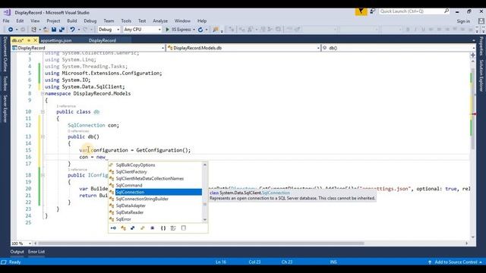The width and height of the screenshot is (486, 273).
Task: Click the Save All toolbar icon
Action: coord(62,30)
